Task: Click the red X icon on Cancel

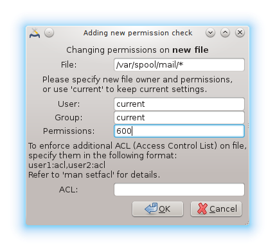Action: coord(202,209)
